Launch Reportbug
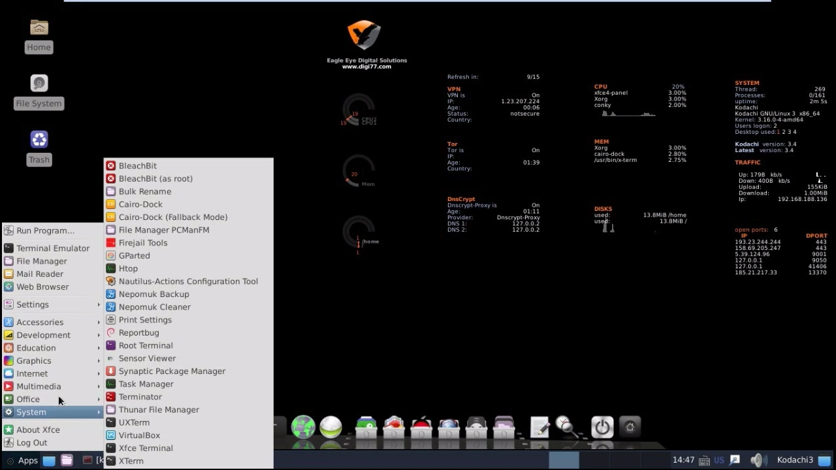 click(x=188, y=332)
